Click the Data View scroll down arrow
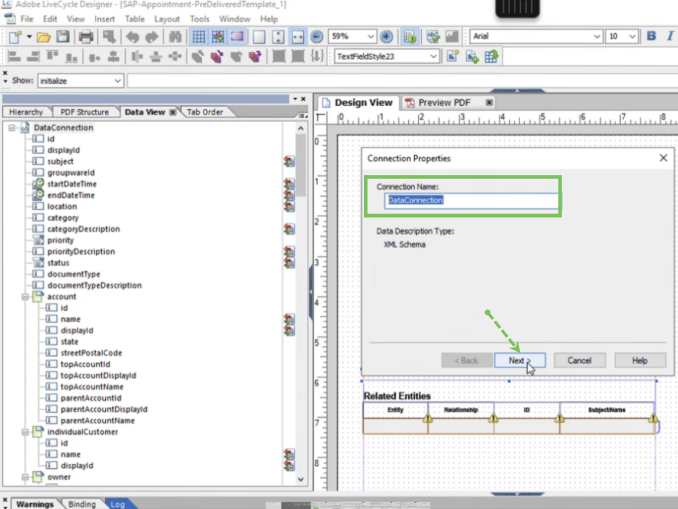Image resolution: width=678 pixels, height=509 pixels. click(x=301, y=479)
